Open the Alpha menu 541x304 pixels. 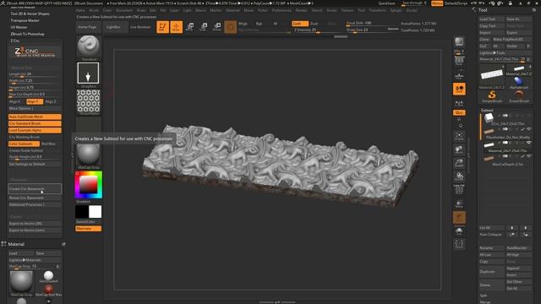click(80, 10)
